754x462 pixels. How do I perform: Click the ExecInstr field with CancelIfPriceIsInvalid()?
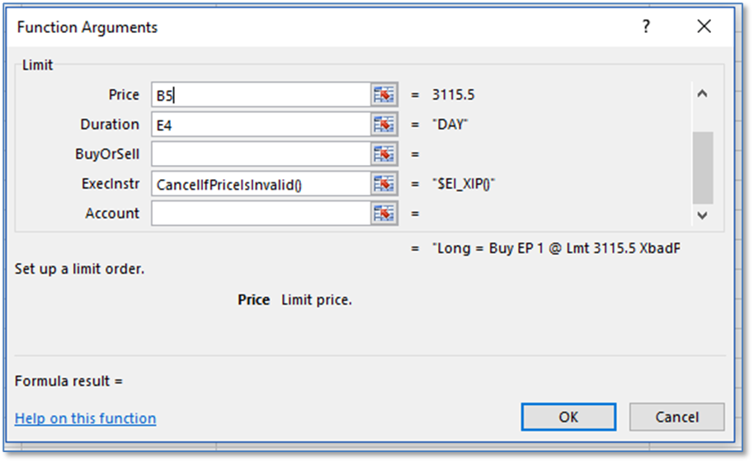[x=261, y=184]
